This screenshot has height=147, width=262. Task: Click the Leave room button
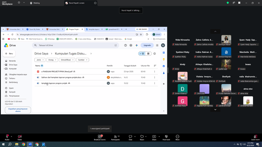tap(255, 137)
